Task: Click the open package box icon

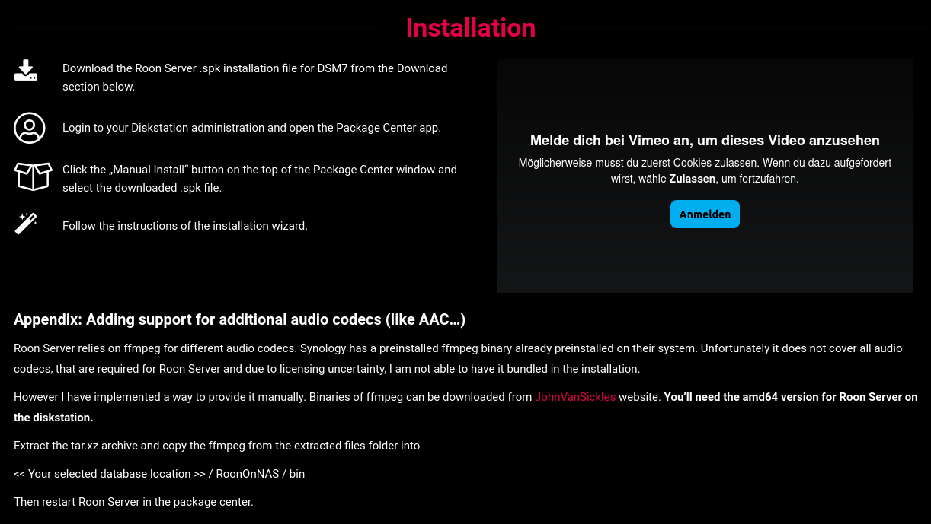Action: (x=33, y=176)
